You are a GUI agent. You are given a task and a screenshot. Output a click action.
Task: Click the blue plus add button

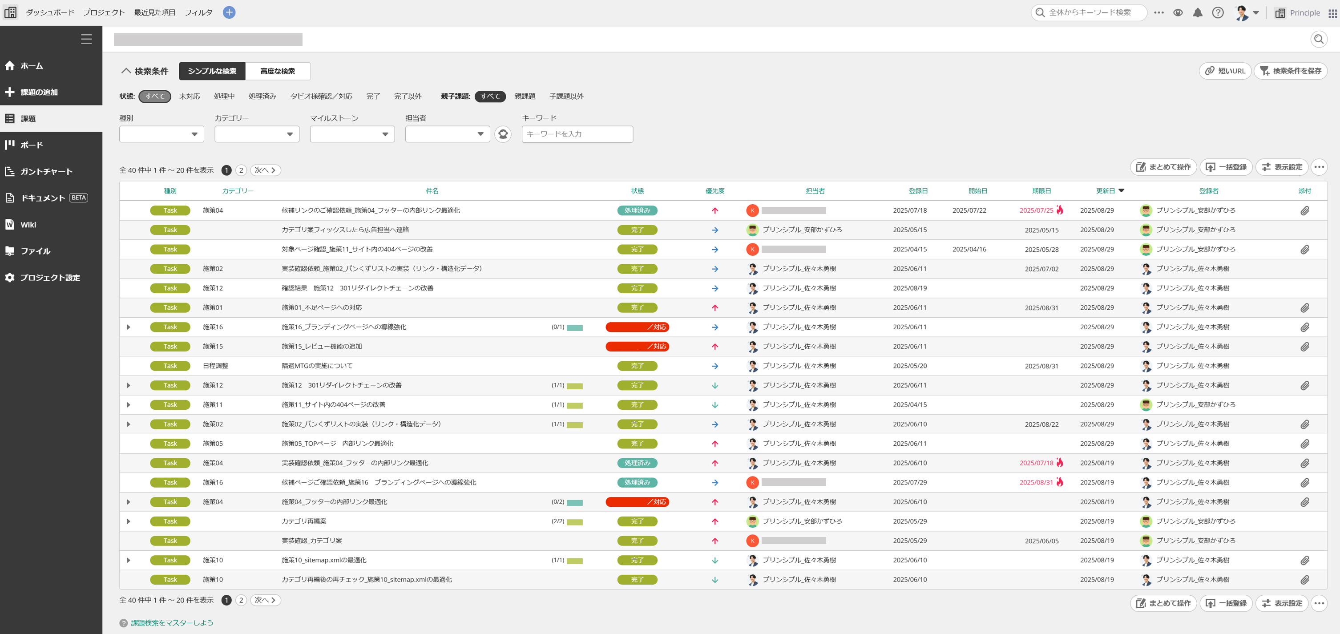(x=229, y=12)
